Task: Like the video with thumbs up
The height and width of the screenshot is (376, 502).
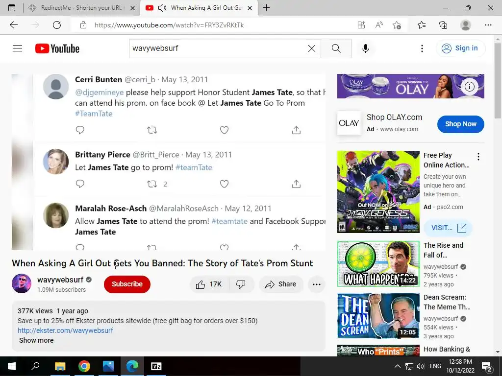Action: 209,284
